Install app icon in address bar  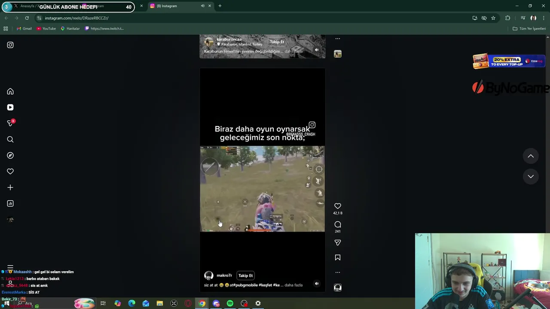click(x=475, y=18)
